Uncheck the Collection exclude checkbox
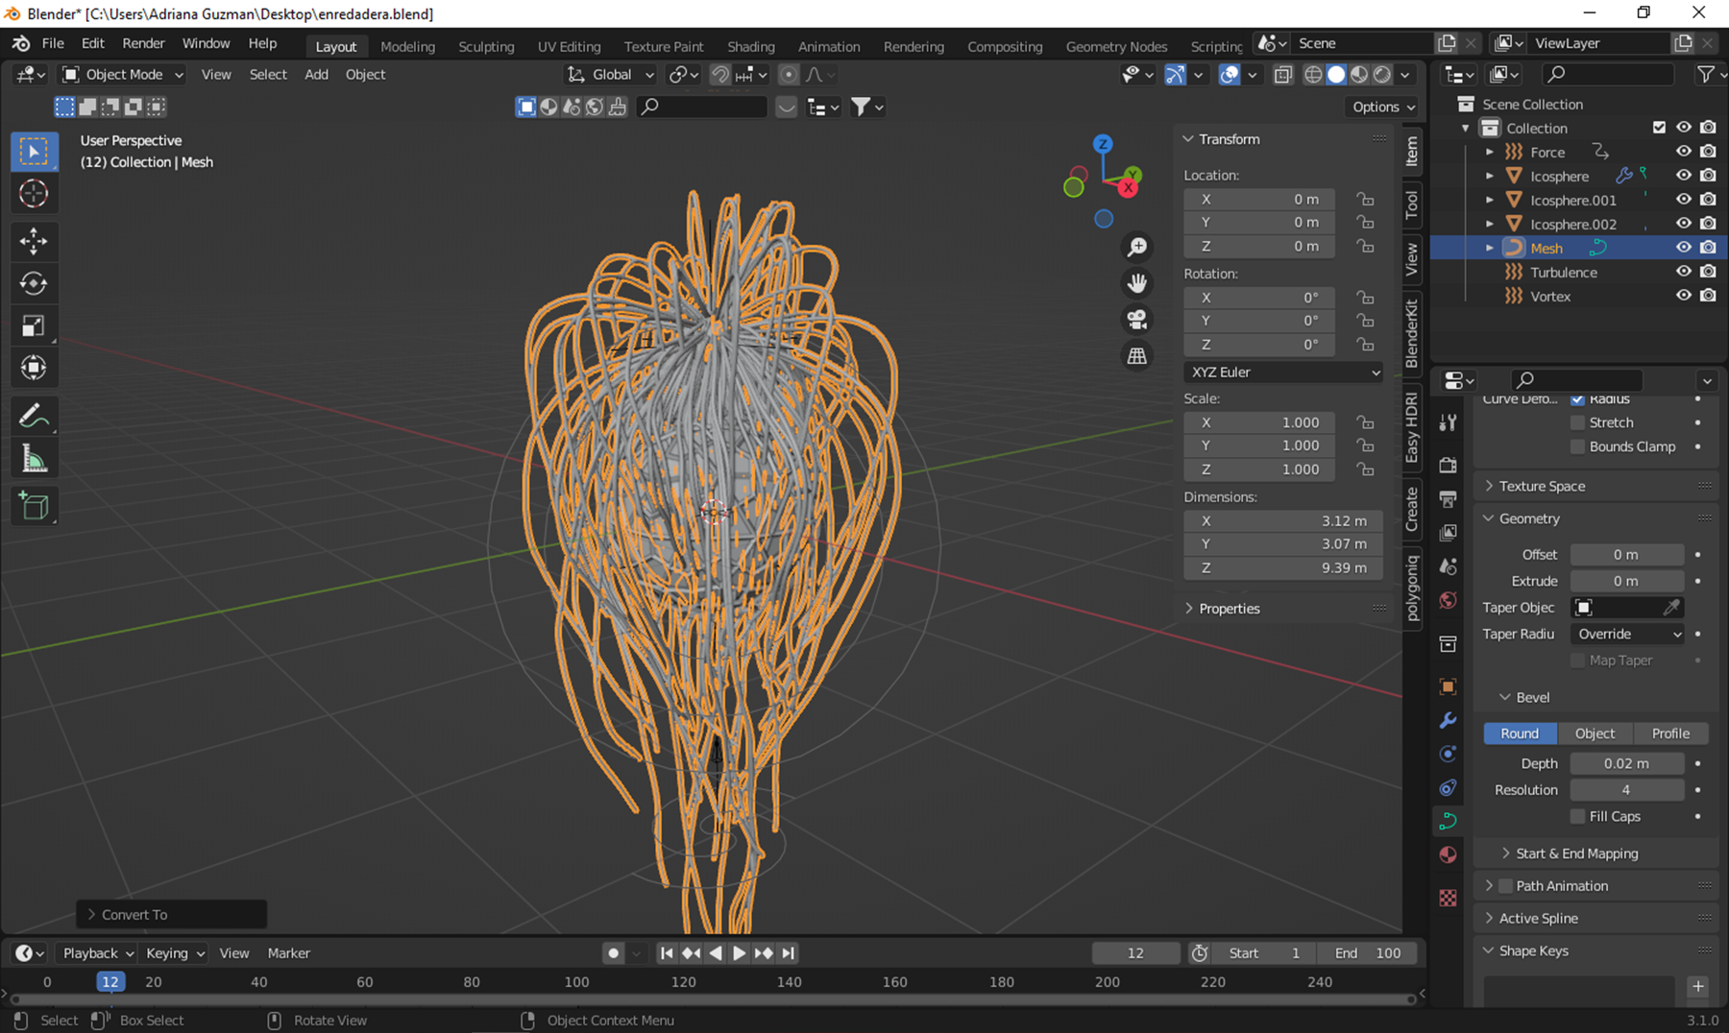 [1659, 128]
